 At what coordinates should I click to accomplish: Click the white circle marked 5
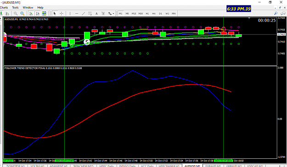pyautogui.click(x=87, y=42)
